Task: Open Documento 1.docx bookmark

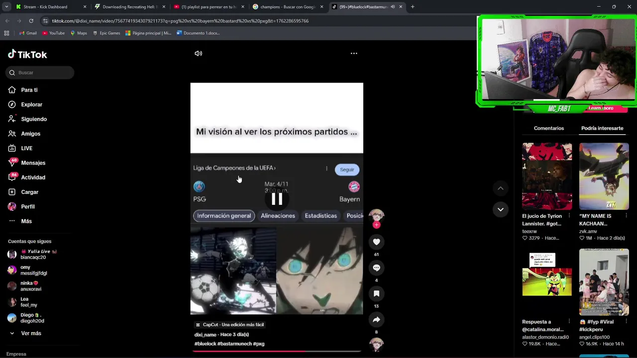Action: pyautogui.click(x=198, y=33)
